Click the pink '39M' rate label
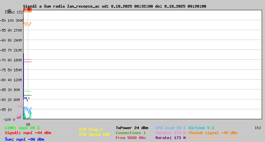This screenshot has width=265, height=142. point(20,106)
